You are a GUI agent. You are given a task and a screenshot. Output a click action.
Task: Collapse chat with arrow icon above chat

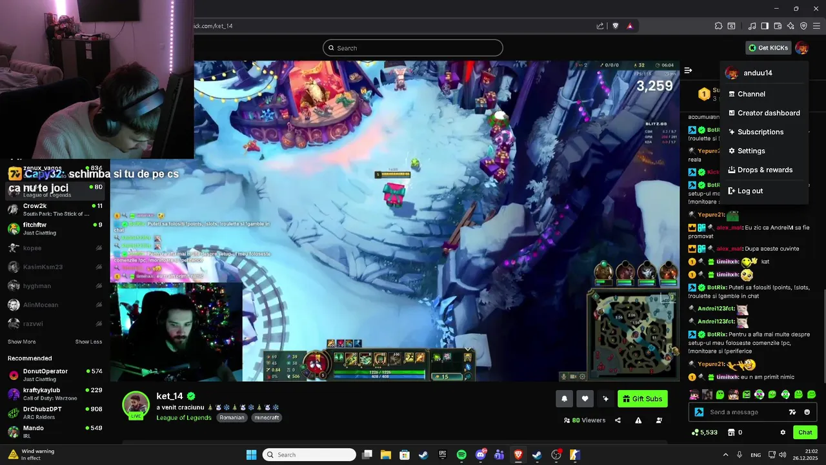click(x=688, y=70)
